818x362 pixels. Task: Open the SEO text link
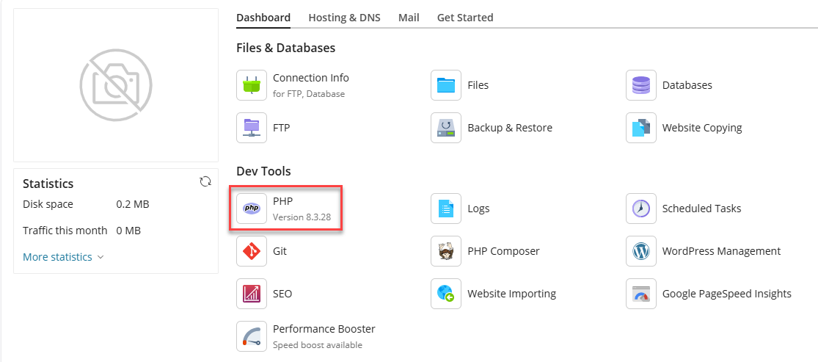[x=282, y=294]
